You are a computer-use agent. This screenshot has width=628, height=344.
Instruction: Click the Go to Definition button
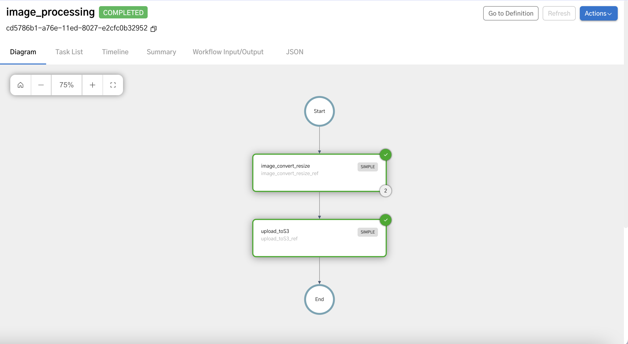click(x=510, y=13)
